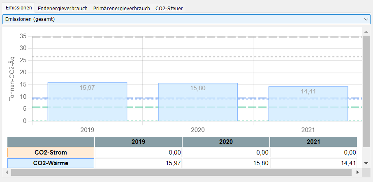Viewport: 373px width, 182px height.
Task: Click the horizontal scrollbar left arrow
Action: pos(7,173)
